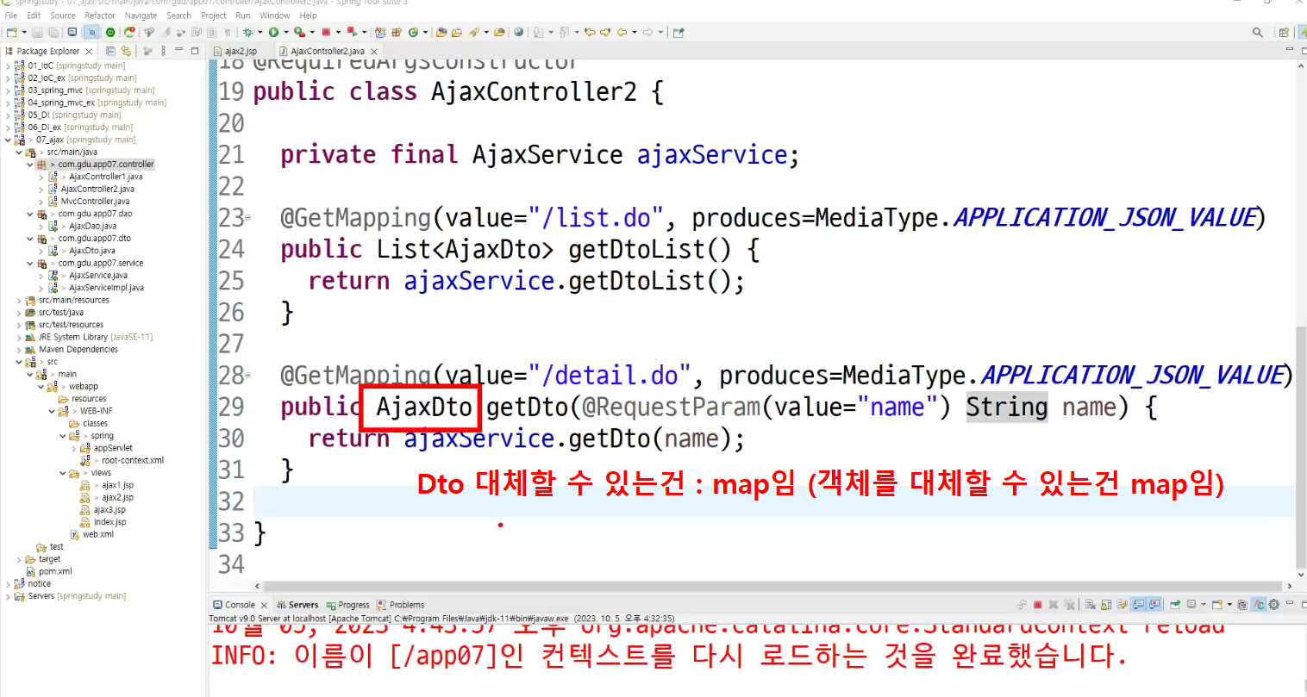Image resolution: width=1307 pixels, height=697 pixels.
Task: Select AjaxServiceImpl.java in the tree
Action: click(x=106, y=288)
